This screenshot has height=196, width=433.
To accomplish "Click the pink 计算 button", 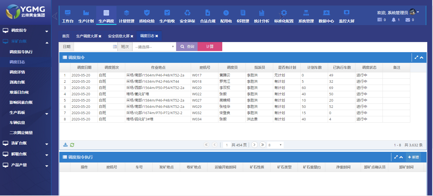I will click(210, 47).
